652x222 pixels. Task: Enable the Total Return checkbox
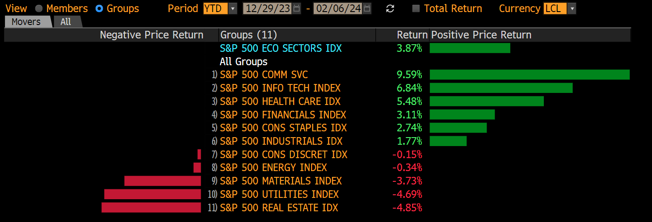tap(416, 8)
